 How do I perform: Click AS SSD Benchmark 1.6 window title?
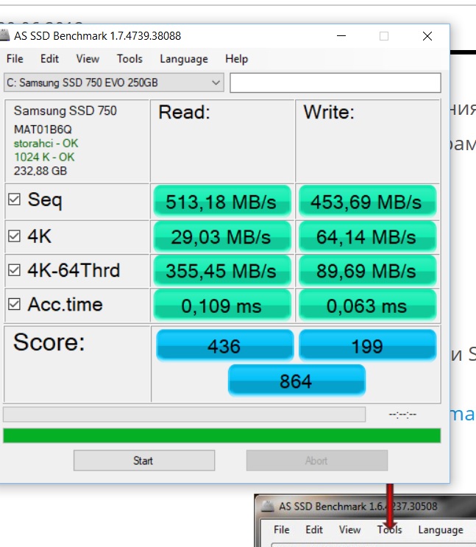click(x=358, y=507)
